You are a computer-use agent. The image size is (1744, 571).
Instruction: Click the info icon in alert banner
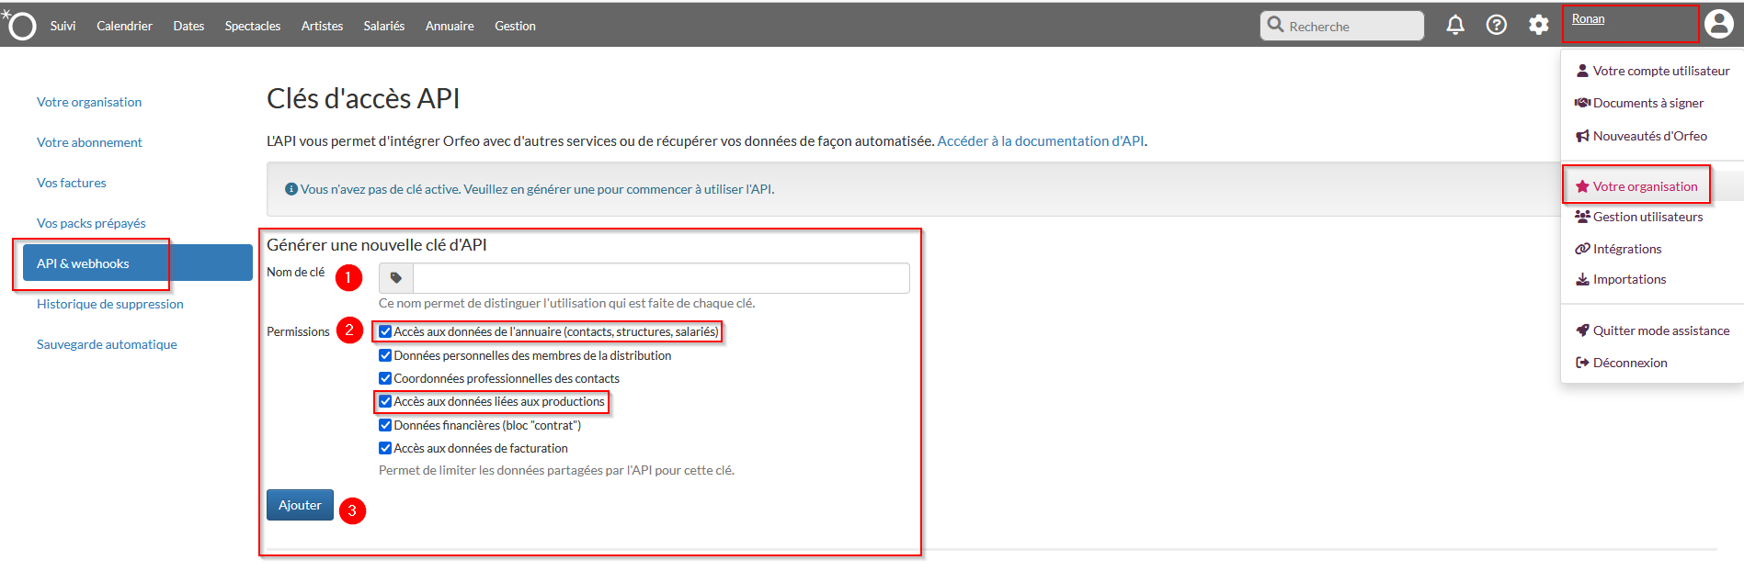[291, 189]
